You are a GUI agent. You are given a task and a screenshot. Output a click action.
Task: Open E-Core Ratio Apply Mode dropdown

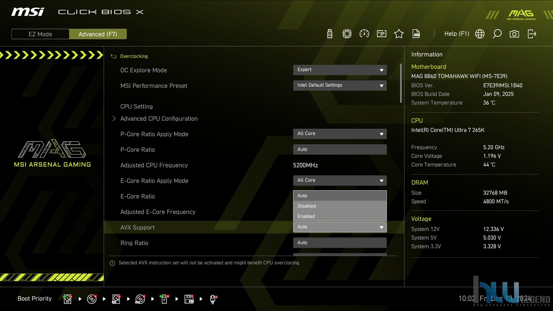[340, 180]
